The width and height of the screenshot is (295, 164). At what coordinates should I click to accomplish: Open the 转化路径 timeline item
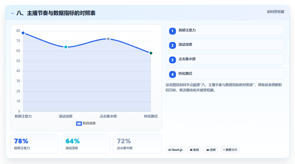point(225,74)
